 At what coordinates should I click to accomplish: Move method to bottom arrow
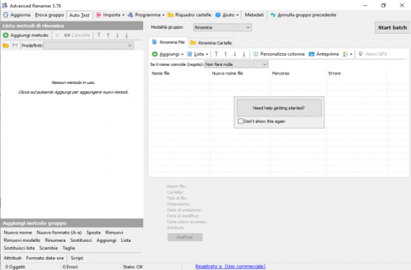click(126, 35)
